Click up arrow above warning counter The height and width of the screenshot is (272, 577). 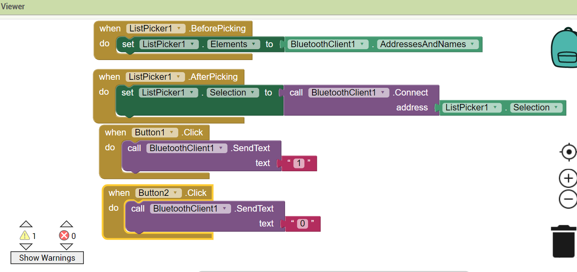(26, 224)
